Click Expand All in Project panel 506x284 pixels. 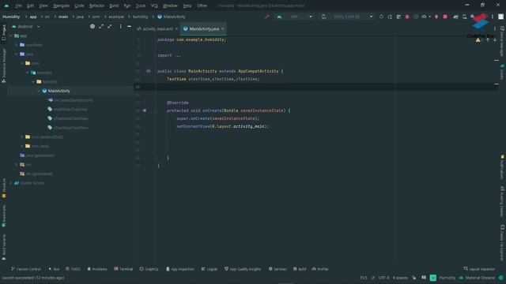coord(101,26)
